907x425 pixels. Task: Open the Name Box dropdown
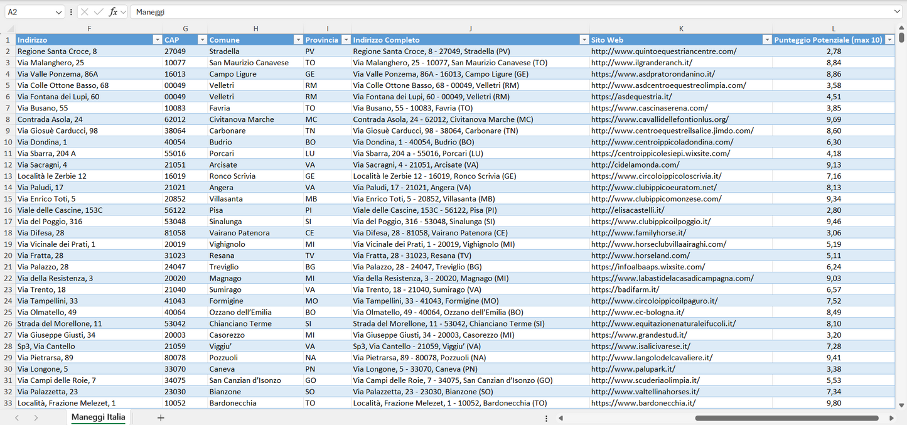(x=59, y=11)
